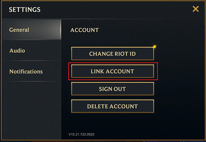Click the yellow notification dot on Change Riot ID
206x142 pixels.
154,46
